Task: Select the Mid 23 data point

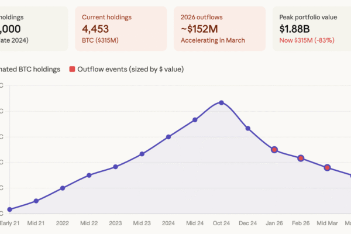Action: [x=142, y=154]
